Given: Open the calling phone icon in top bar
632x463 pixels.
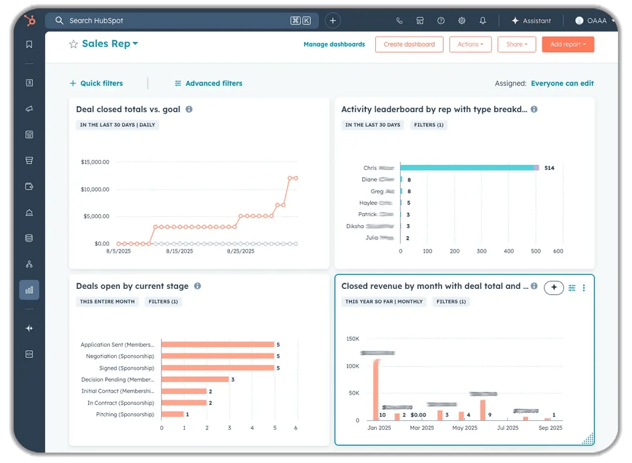Looking at the screenshot, I should (399, 20).
